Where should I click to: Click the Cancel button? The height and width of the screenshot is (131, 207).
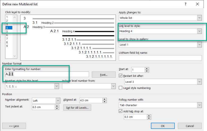pyautogui.click(x=190, y=126)
